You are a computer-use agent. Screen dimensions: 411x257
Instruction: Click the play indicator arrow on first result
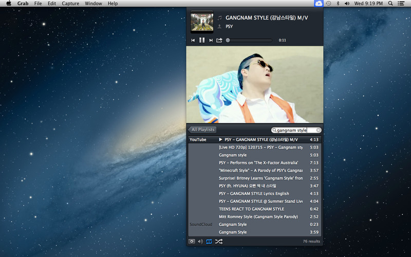(x=221, y=139)
